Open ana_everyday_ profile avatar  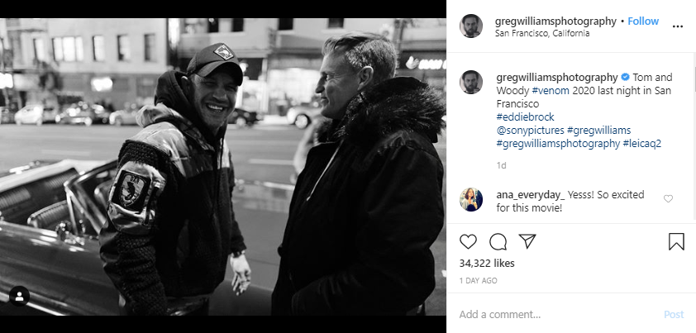point(472,199)
